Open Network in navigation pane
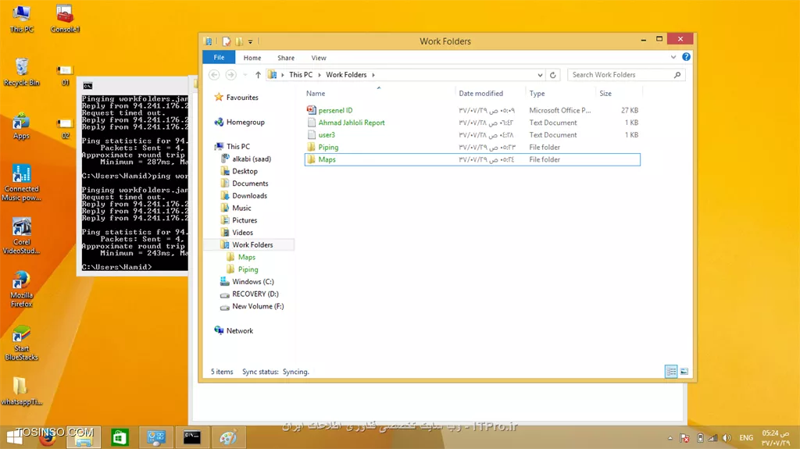Screen dimensions: 800x449 (x=239, y=330)
